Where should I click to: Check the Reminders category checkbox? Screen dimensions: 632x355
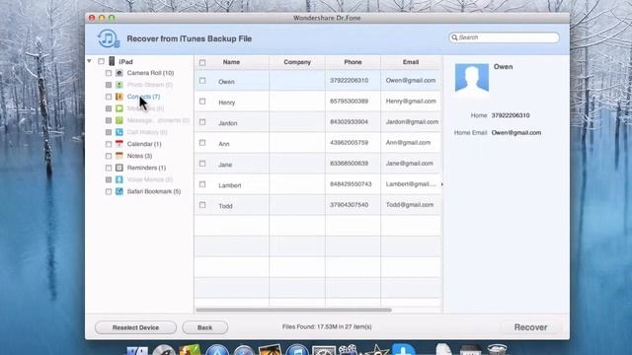pos(109,168)
